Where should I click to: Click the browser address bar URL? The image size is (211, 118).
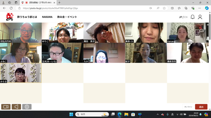[50, 8]
